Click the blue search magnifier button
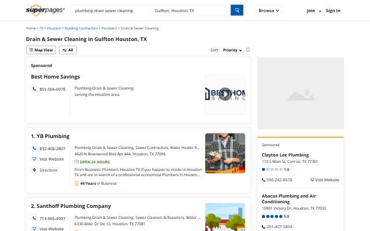370x231 pixels. [237, 10]
